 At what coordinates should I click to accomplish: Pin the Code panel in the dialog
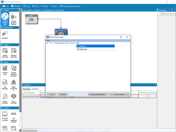point(129,40)
